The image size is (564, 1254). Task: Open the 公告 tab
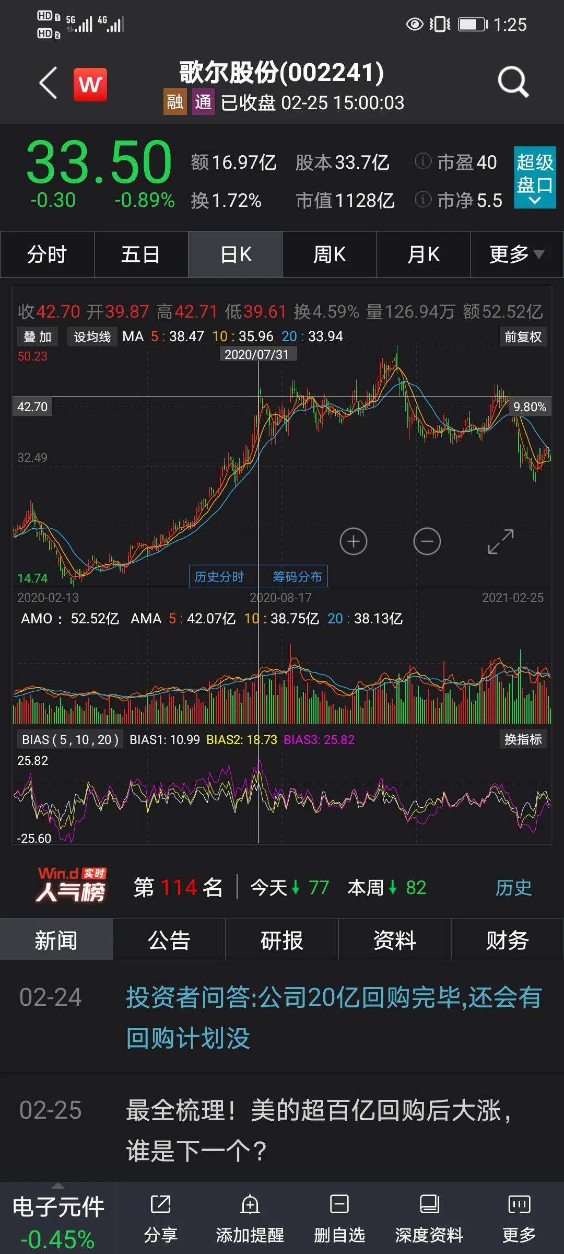coord(169,939)
